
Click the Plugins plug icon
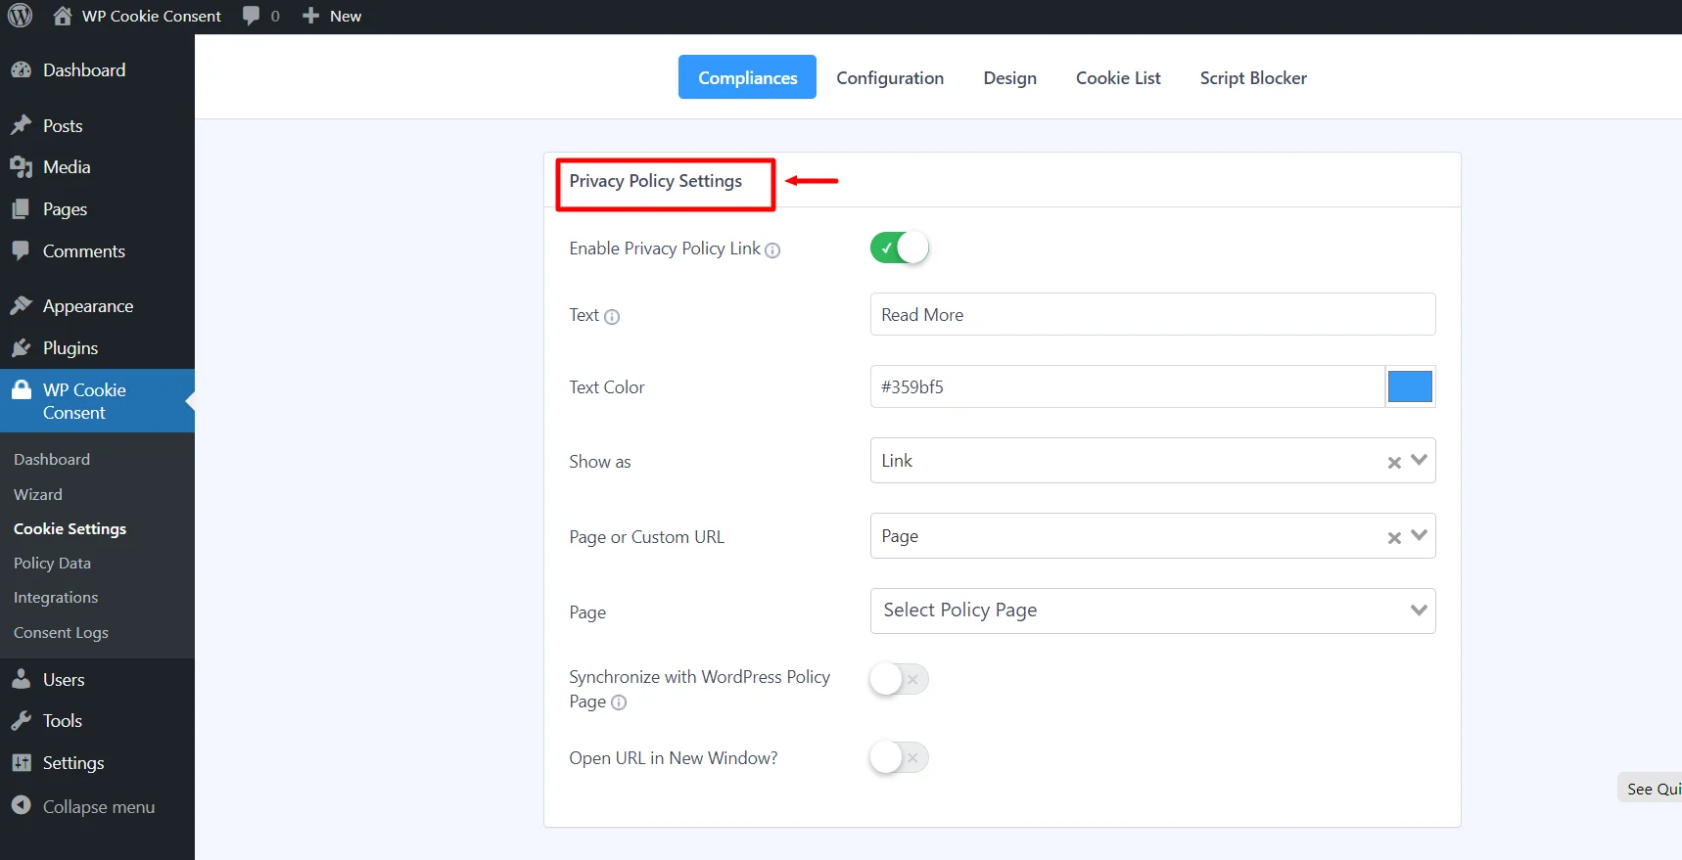(x=22, y=348)
